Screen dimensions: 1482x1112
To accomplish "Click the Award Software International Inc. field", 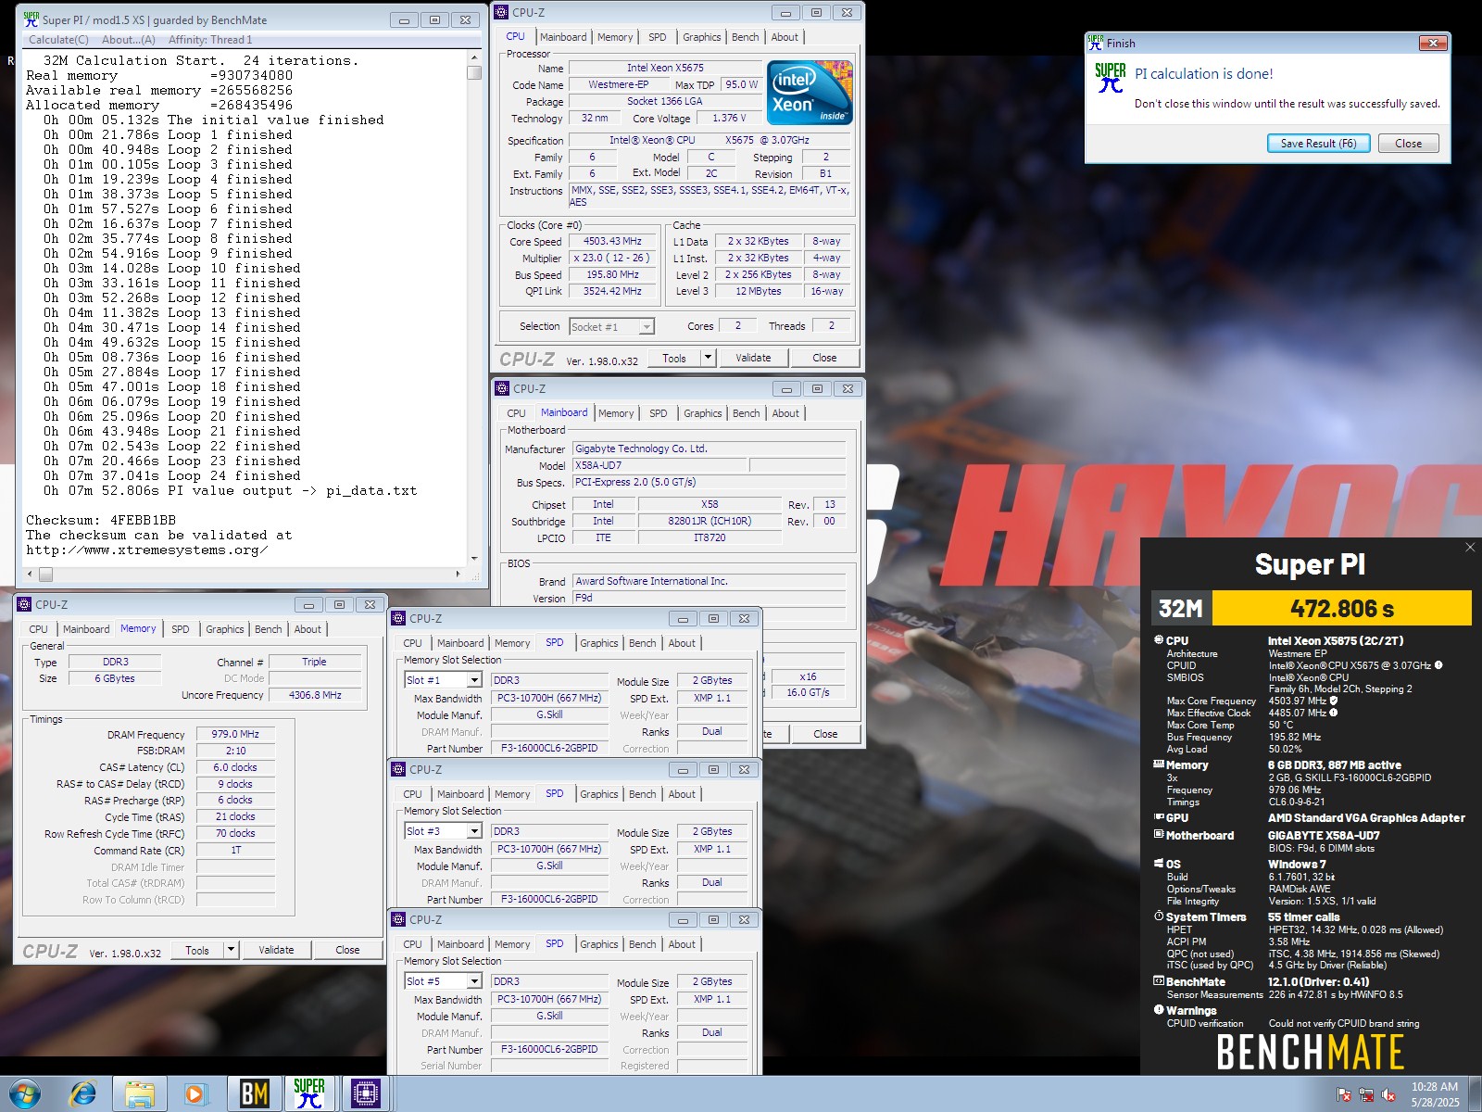I will click(709, 581).
